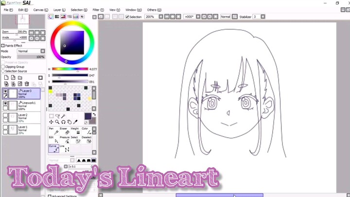Select the Eyedropper tool

75,122
